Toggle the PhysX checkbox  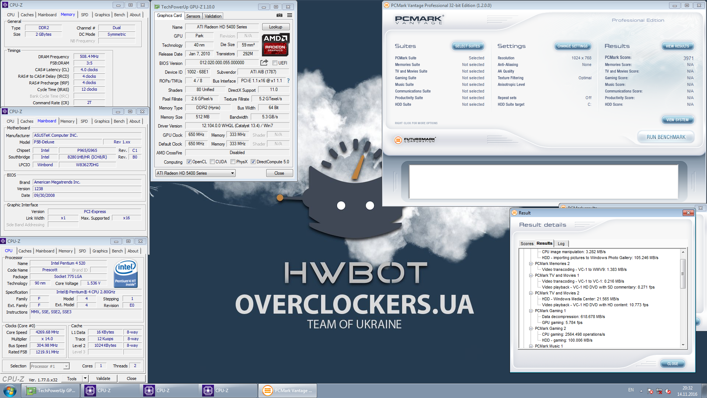point(233,162)
